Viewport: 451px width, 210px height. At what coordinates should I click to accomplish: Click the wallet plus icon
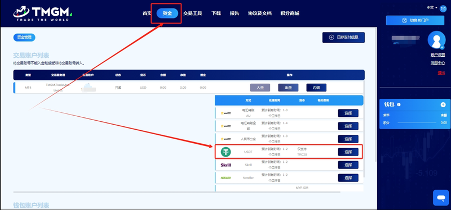tap(443, 104)
